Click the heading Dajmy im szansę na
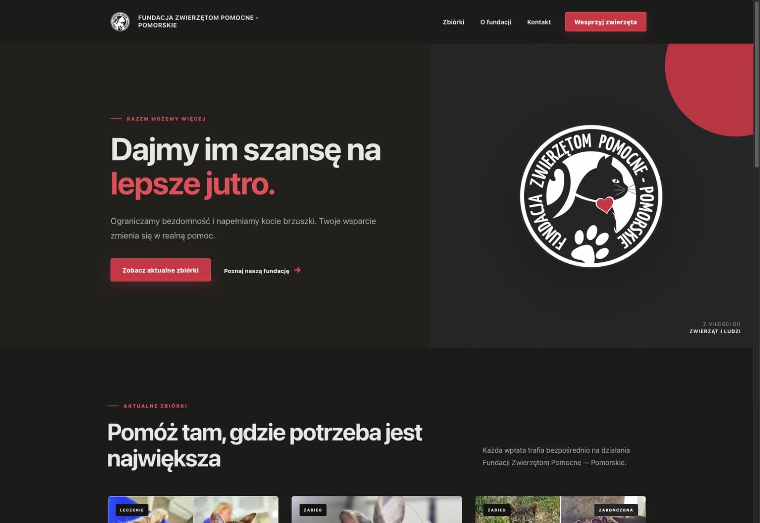This screenshot has height=523, width=760. point(246,150)
